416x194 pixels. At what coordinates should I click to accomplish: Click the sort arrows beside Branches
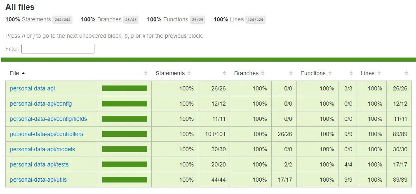point(263,73)
